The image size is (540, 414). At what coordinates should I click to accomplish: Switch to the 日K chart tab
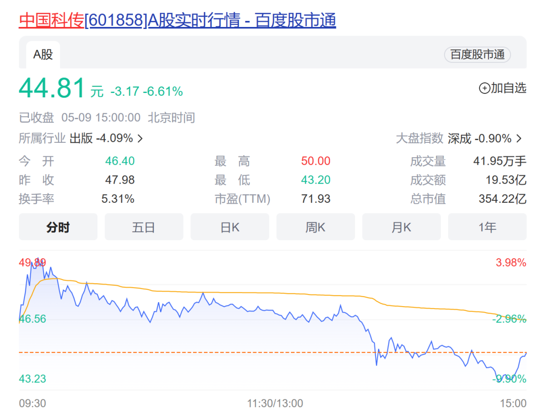[x=229, y=227]
